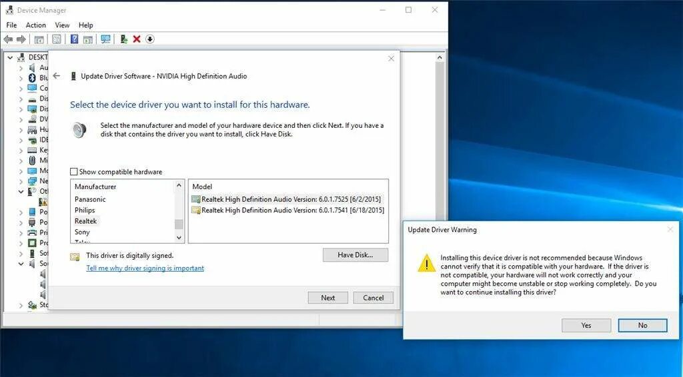Expand the Bluetooth category arrow
This screenshot has width=683, height=377.
(x=21, y=78)
